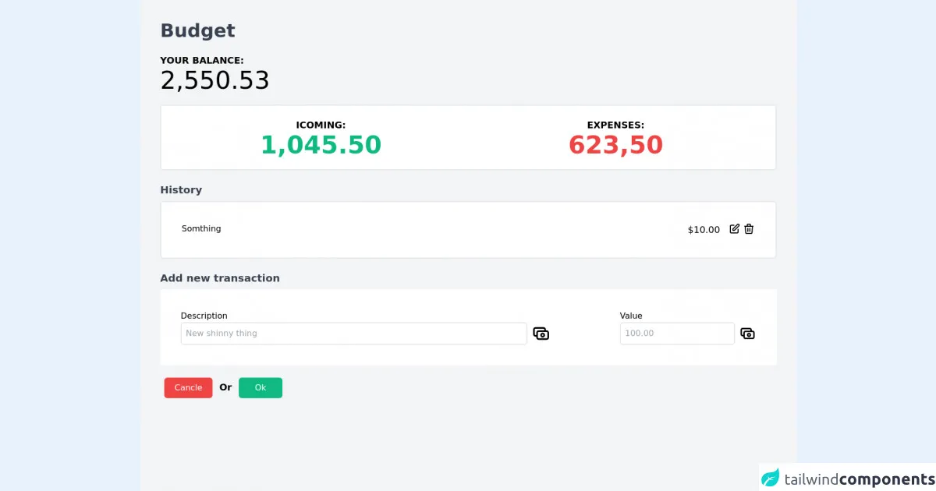Select the Somthing history entry name
This screenshot has width=936, height=491.
tap(201, 229)
